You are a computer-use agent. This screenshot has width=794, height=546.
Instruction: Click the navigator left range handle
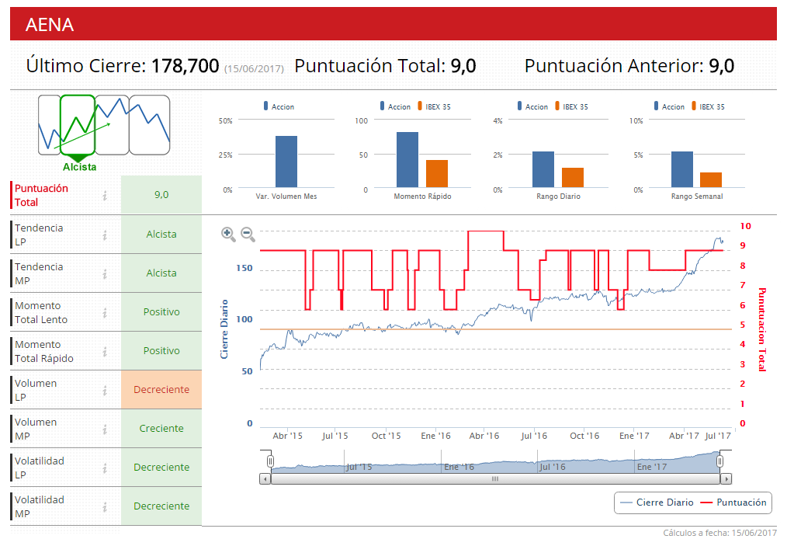270,461
